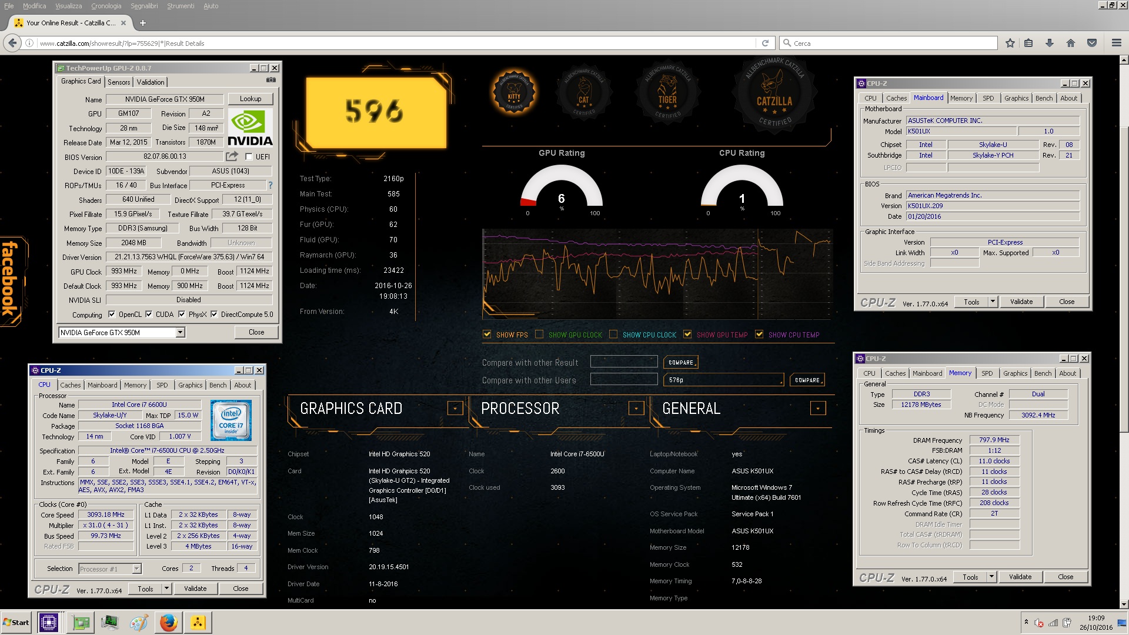Click the home icon in browser toolbar
This screenshot has height=635, width=1129.
click(1071, 43)
